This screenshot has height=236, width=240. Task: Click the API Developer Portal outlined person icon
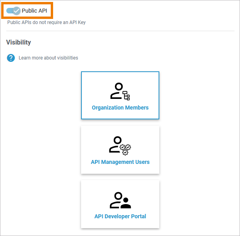(x=116, y=200)
